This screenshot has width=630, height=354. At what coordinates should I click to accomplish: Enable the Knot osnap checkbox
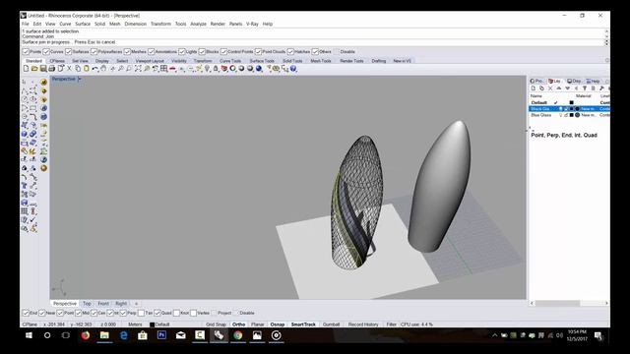[176, 313]
